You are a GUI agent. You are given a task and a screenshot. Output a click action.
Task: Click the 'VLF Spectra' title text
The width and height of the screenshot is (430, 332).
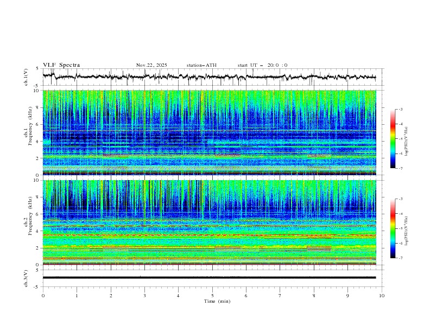click(61, 65)
